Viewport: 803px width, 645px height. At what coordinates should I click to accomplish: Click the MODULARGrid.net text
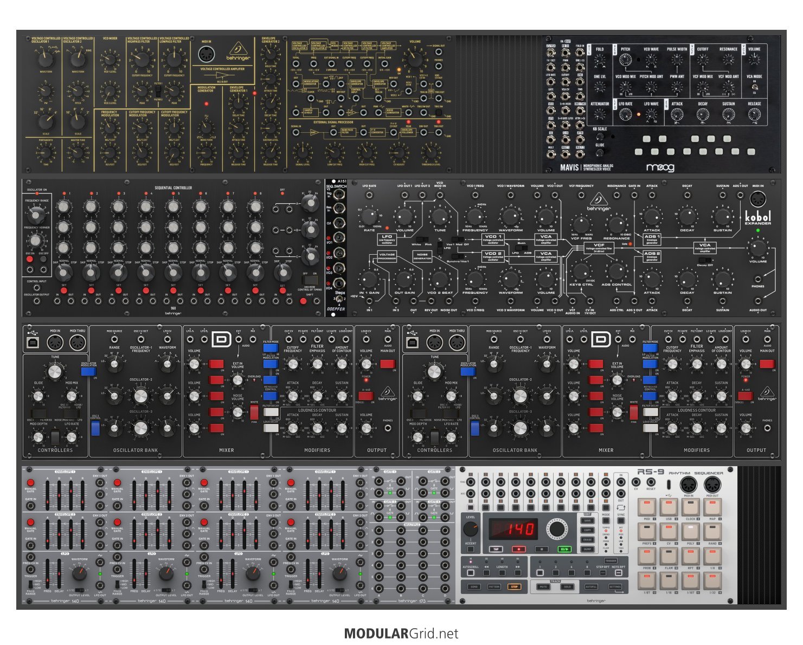coord(401,633)
